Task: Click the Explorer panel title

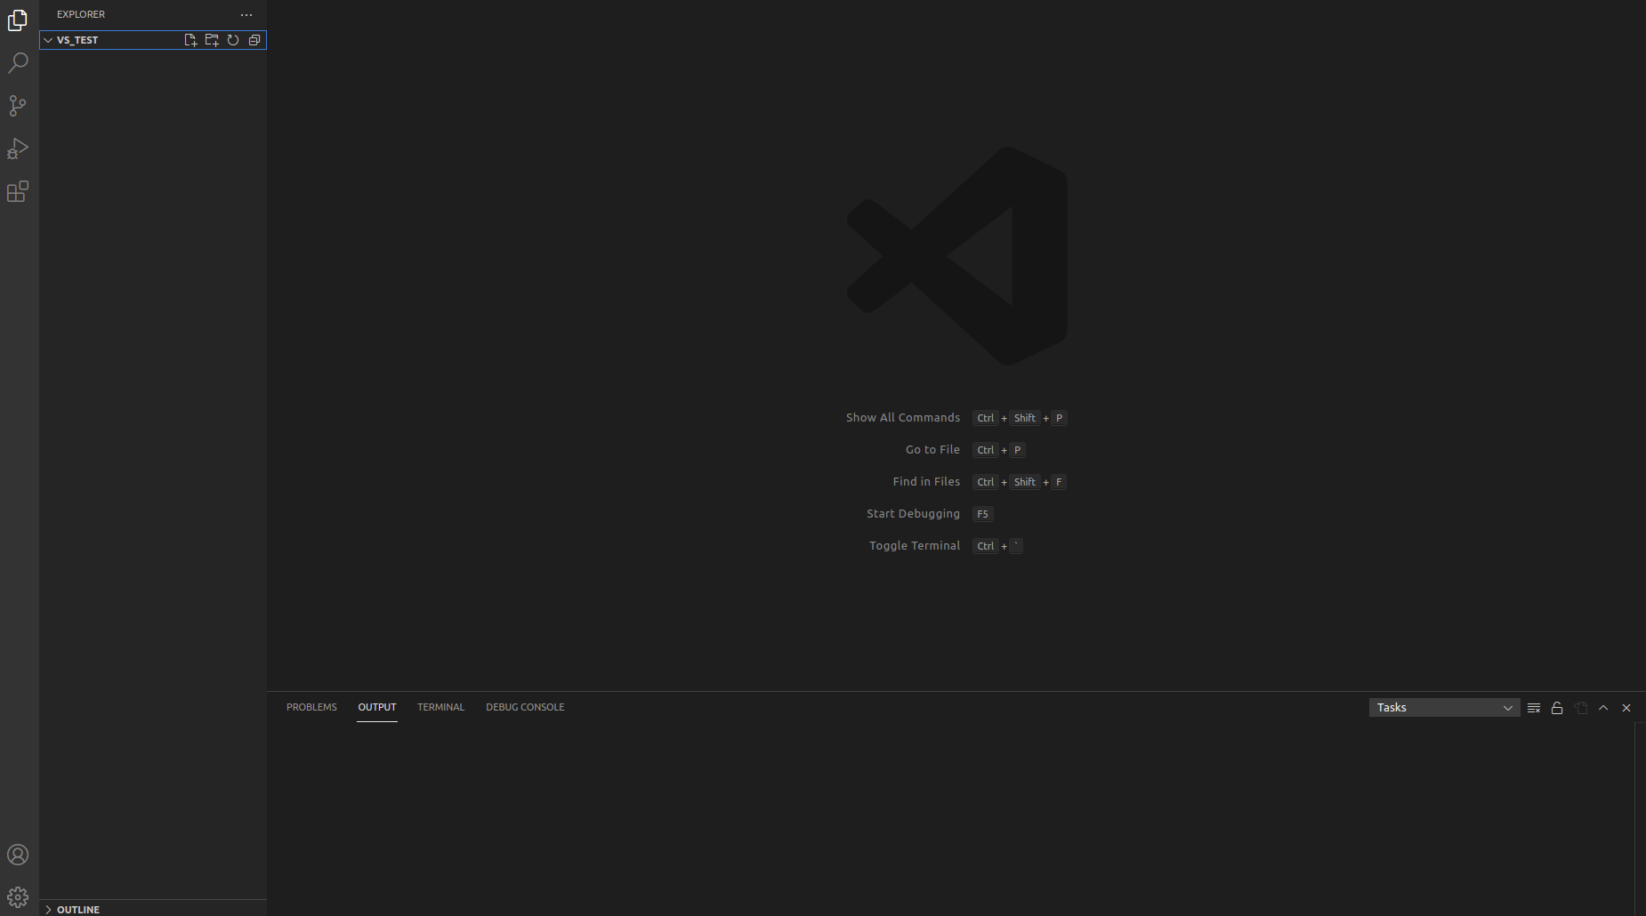Action: click(x=81, y=14)
